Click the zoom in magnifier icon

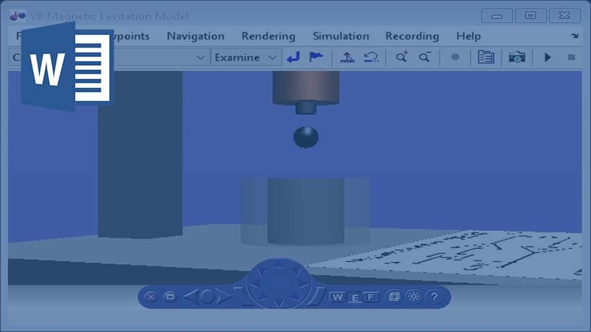click(402, 58)
